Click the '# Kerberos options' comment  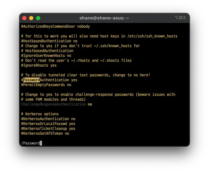pyautogui.click(x=40, y=114)
